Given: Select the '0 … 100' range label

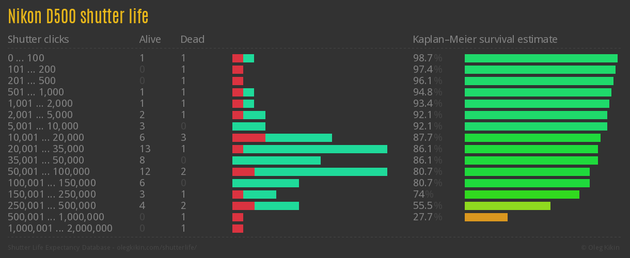Looking at the screenshot, I should [26, 58].
